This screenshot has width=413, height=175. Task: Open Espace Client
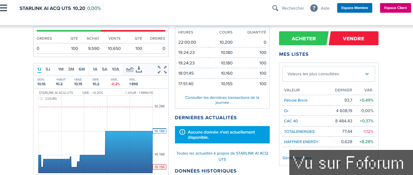pos(395,8)
